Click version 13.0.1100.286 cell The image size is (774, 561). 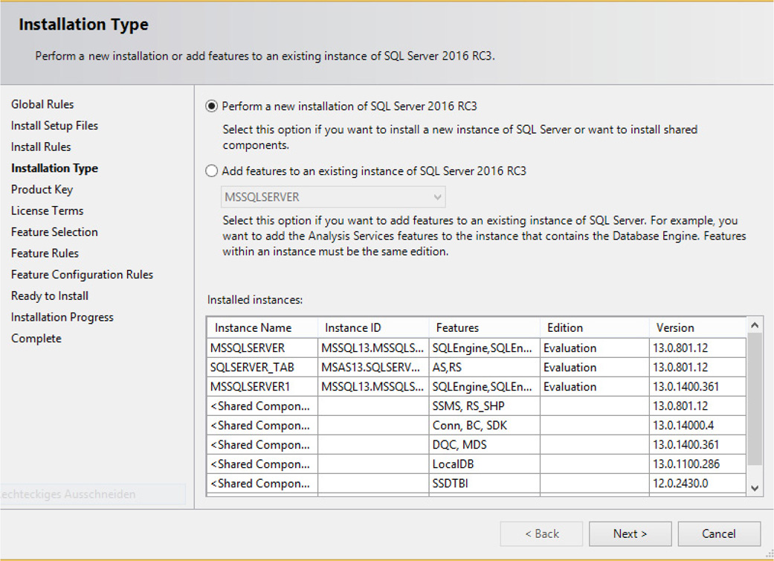(697, 464)
